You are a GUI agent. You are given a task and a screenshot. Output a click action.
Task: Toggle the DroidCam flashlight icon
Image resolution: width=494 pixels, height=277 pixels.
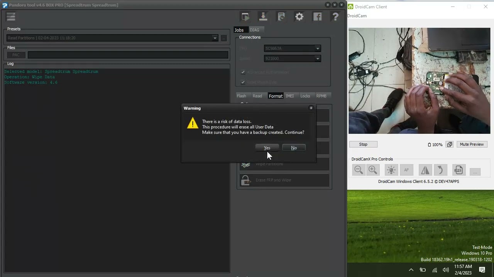click(x=391, y=170)
